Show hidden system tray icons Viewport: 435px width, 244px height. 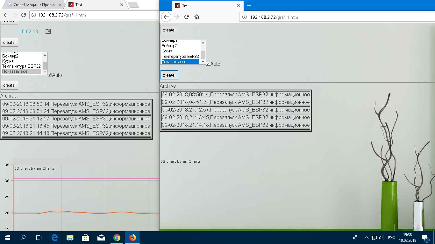(x=366, y=238)
